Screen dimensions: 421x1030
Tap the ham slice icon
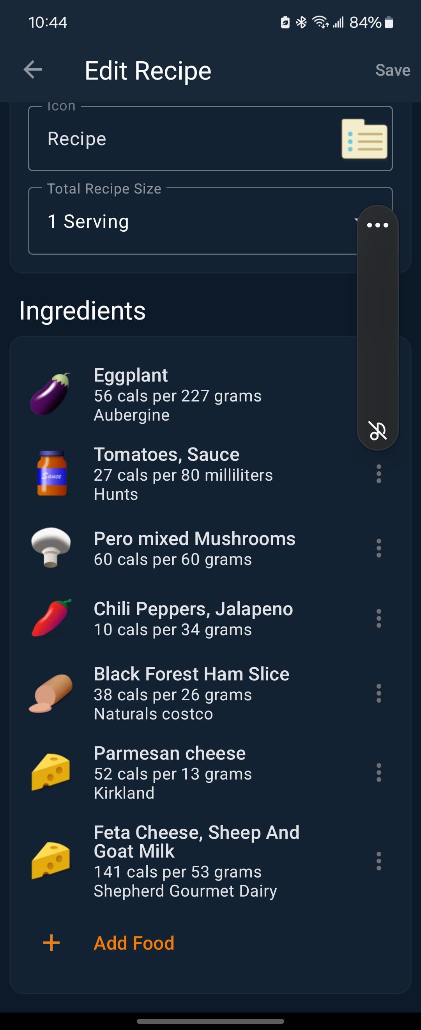pyautogui.click(x=51, y=693)
